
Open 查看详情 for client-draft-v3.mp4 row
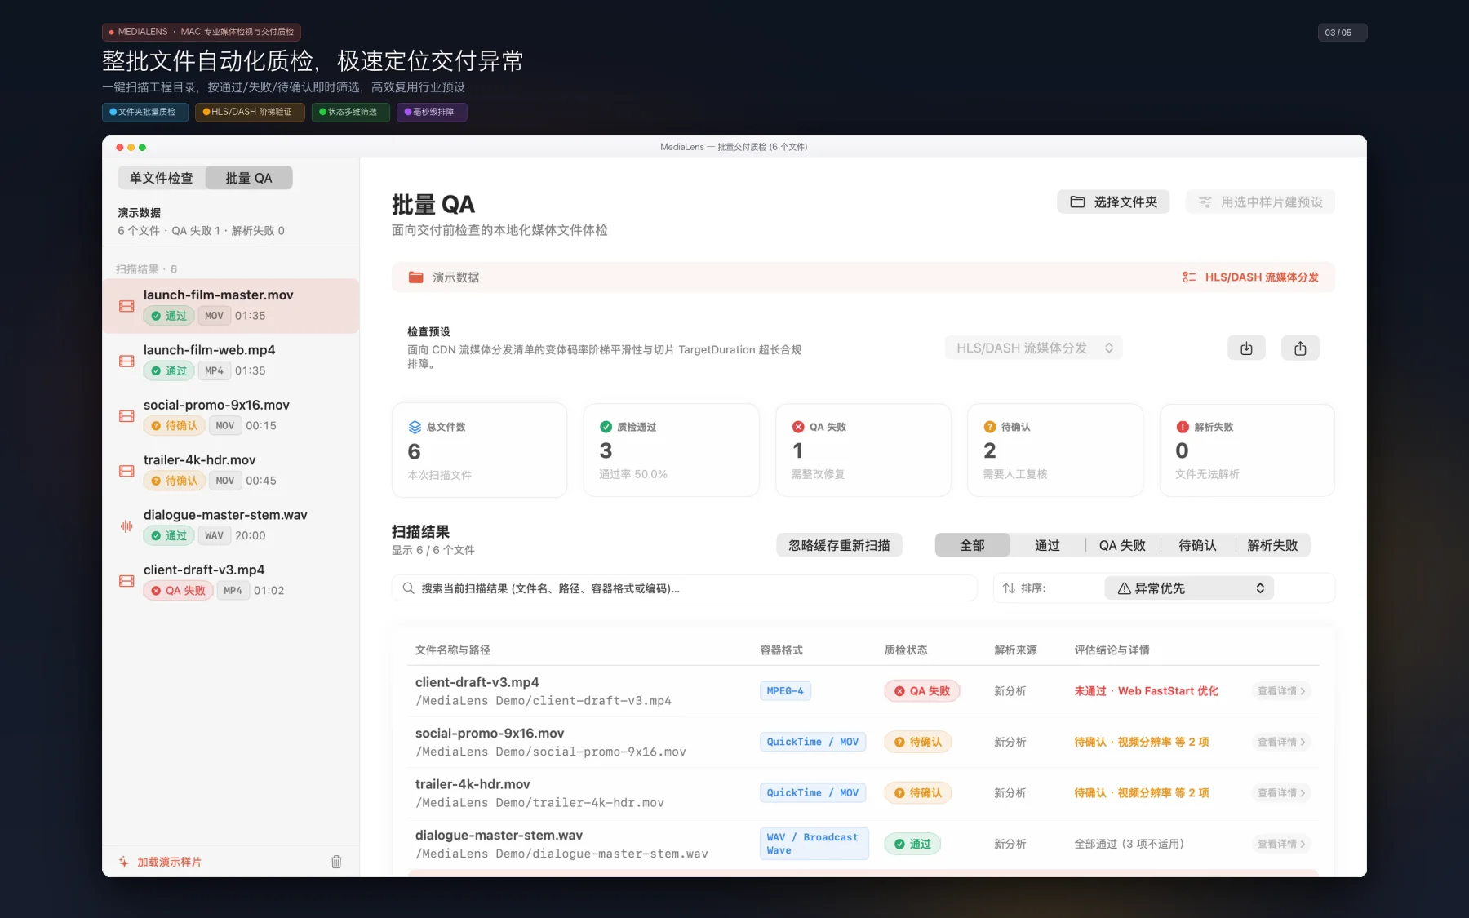pos(1281,691)
